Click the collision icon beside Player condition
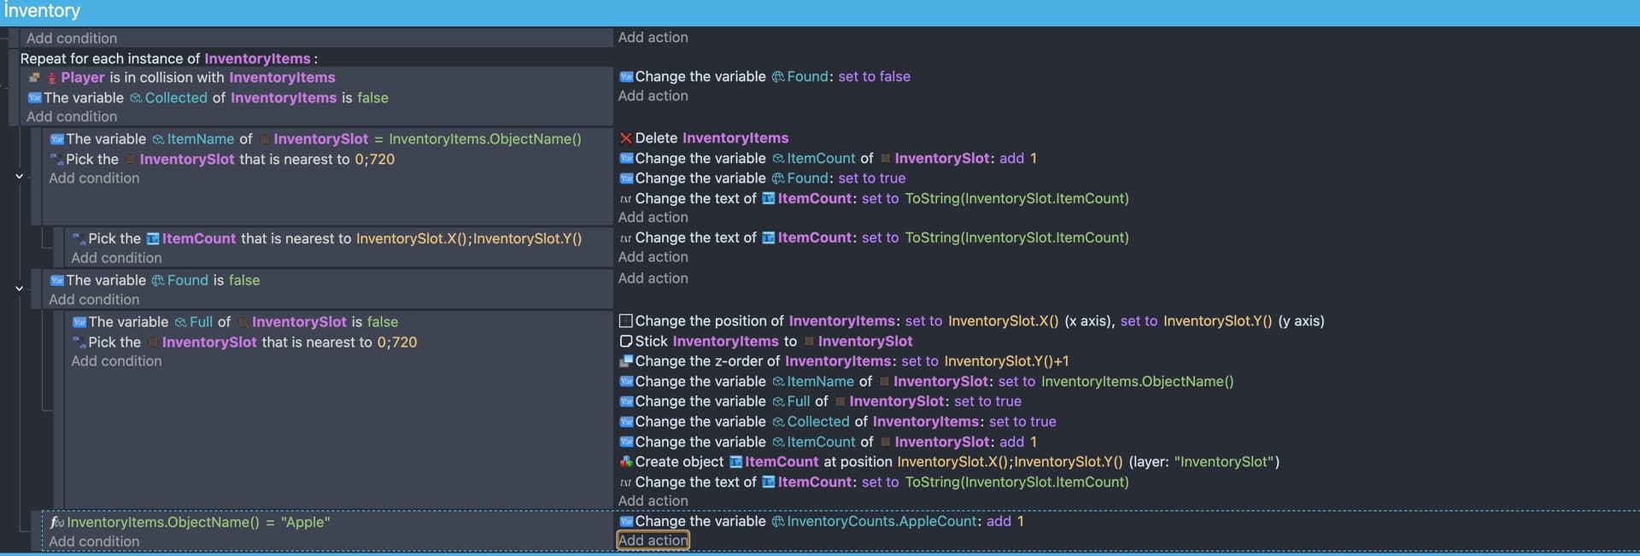Screen dimensions: 1640x556 tap(35, 78)
